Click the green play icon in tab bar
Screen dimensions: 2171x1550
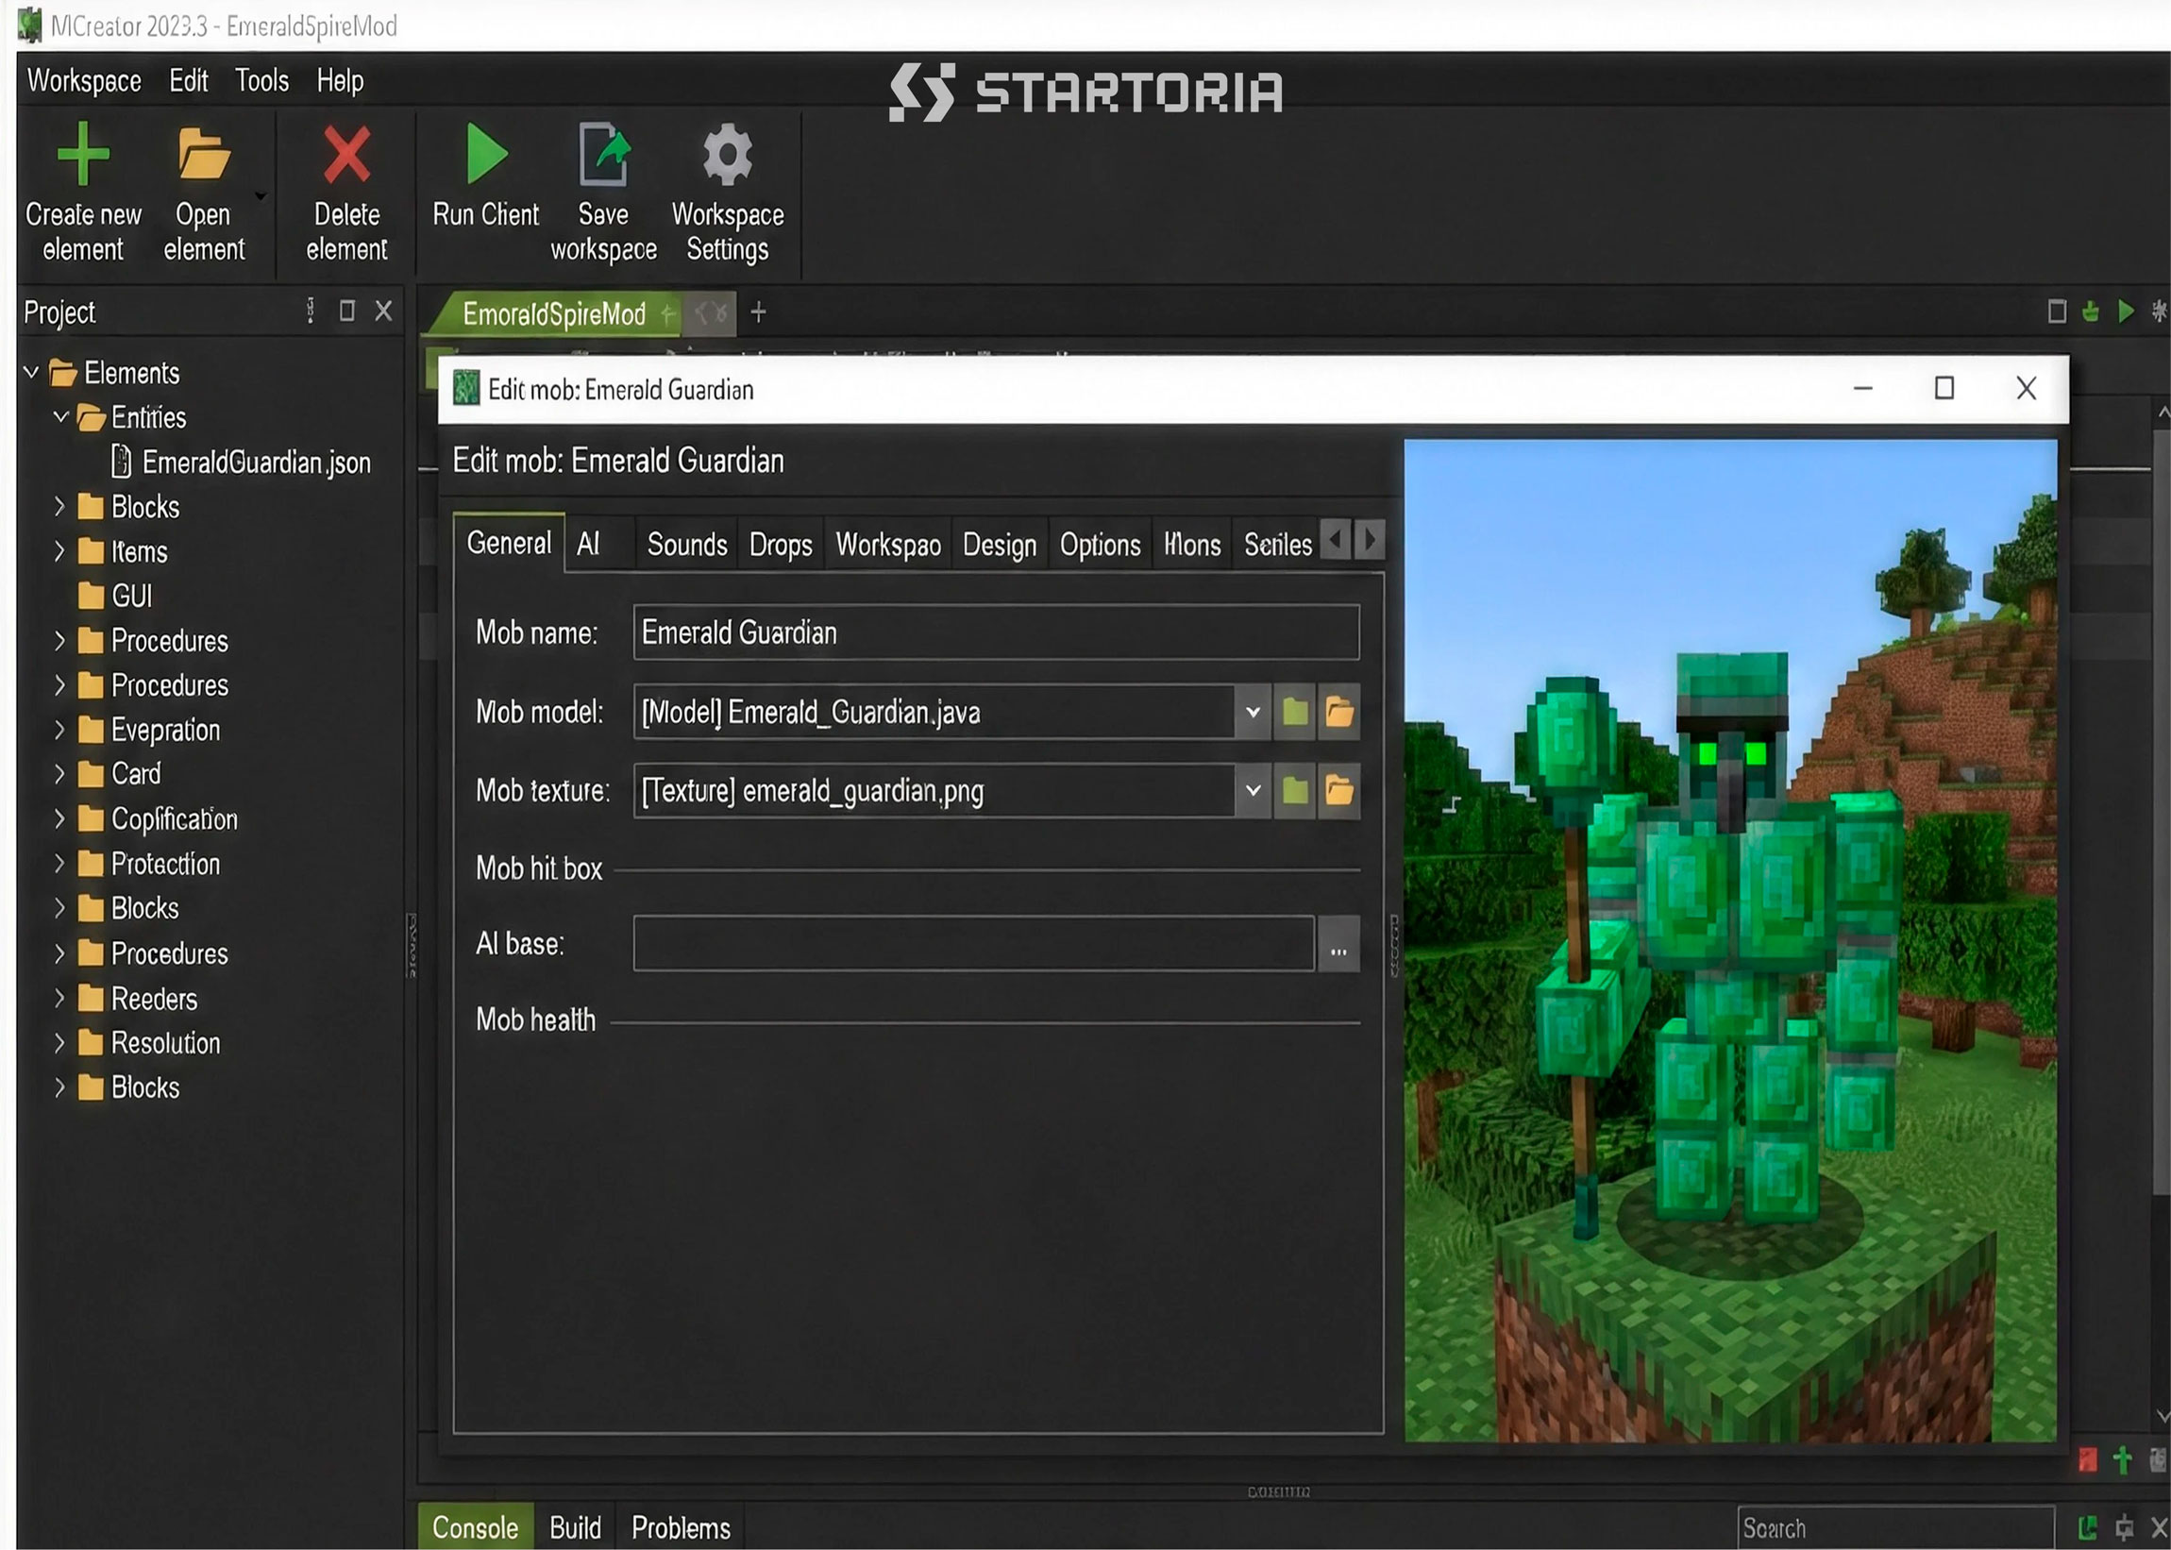pyautogui.click(x=2125, y=312)
